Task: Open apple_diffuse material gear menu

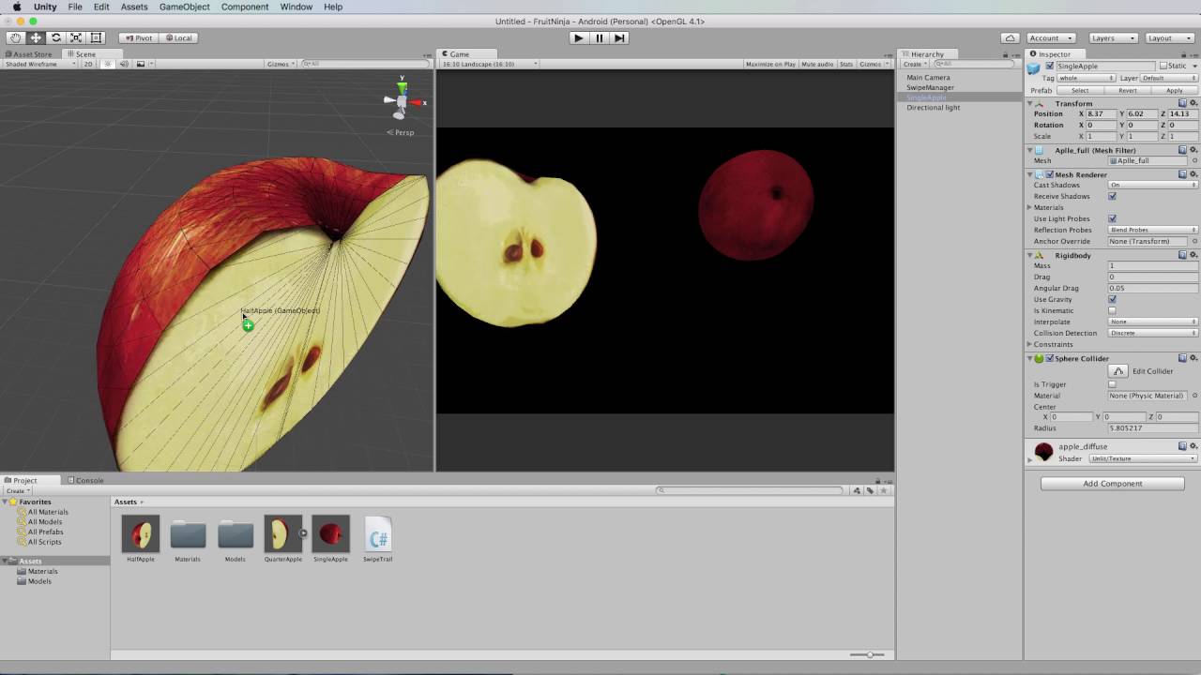Action: pyautogui.click(x=1193, y=445)
